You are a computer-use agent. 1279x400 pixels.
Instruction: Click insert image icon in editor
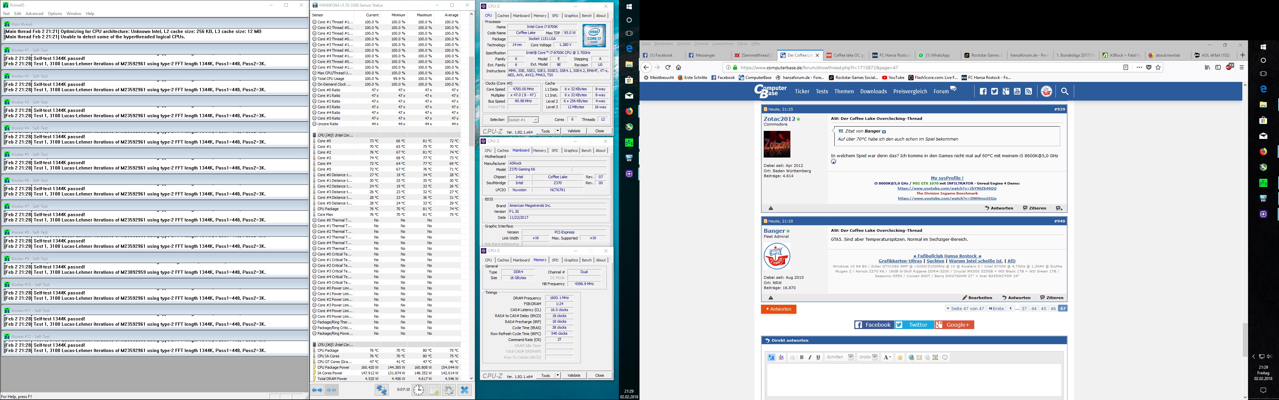click(x=935, y=357)
